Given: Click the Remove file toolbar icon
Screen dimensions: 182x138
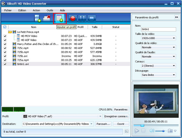Looking at the screenshot, I should [47, 19].
